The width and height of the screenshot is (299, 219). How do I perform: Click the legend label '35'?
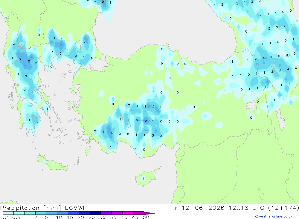pyautogui.click(x=113, y=217)
